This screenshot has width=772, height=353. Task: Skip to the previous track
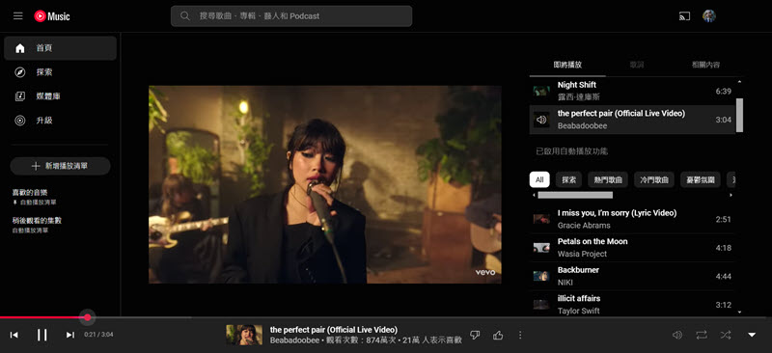[14, 335]
